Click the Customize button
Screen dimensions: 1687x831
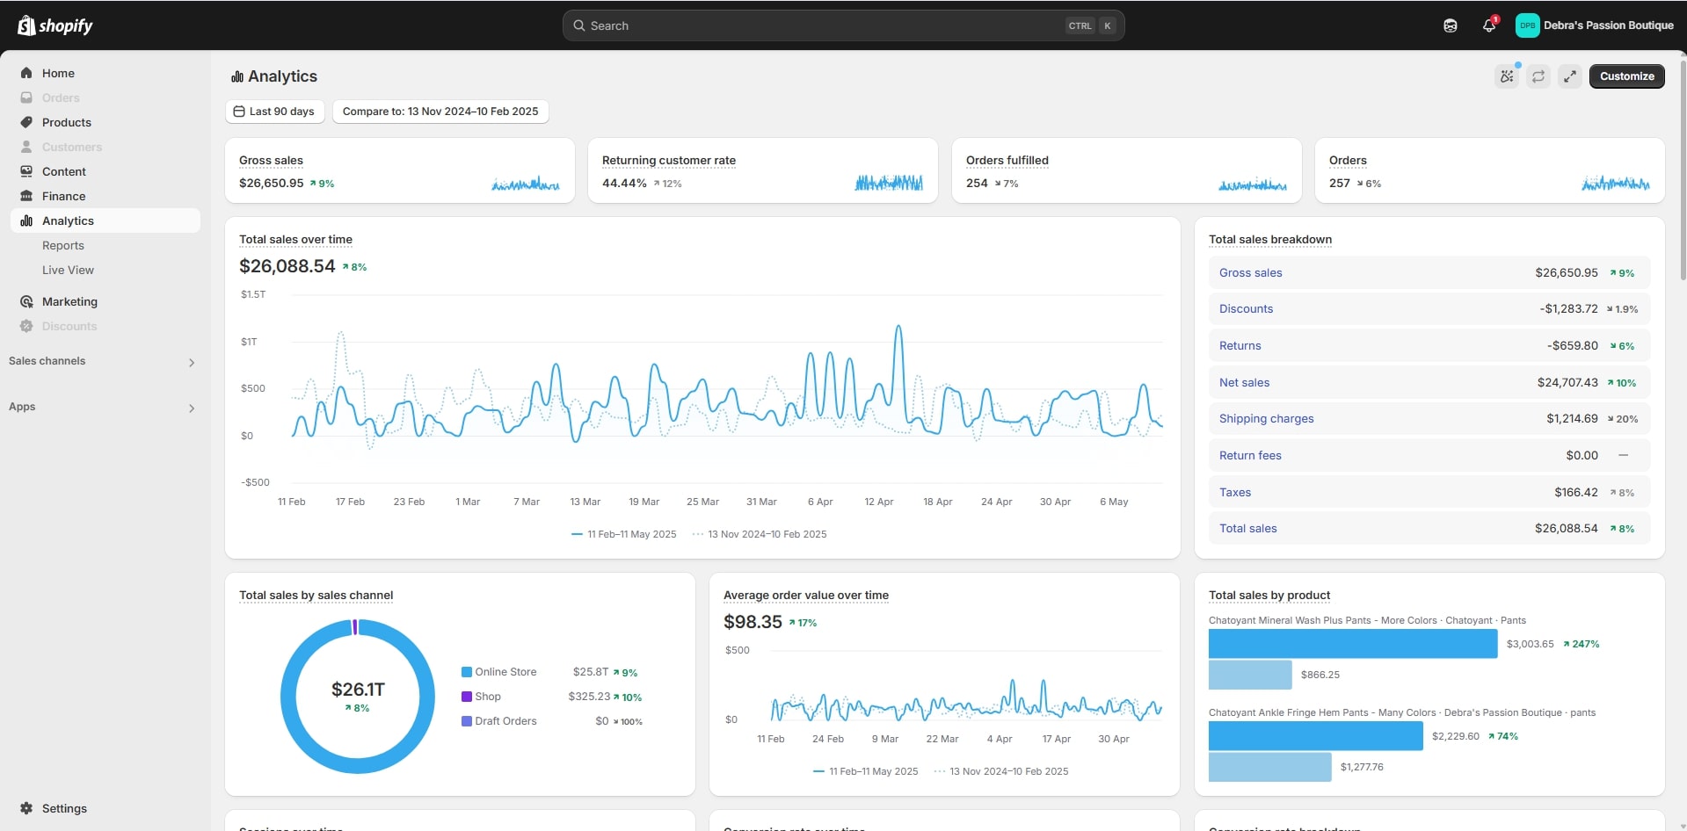1626,76
